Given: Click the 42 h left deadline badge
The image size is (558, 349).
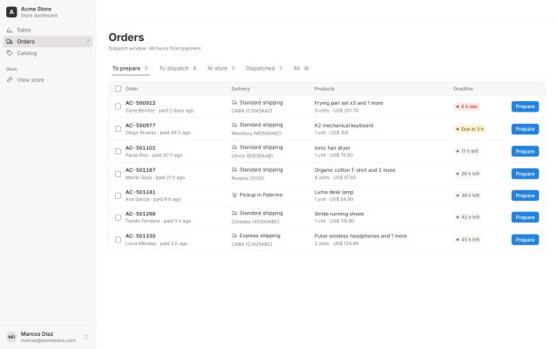Looking at the screenshot, I should click(467, 217).
